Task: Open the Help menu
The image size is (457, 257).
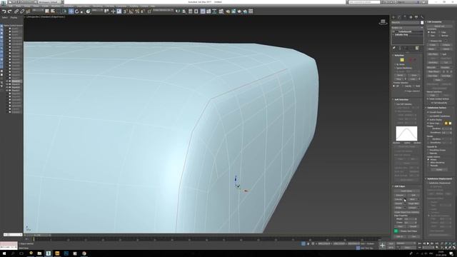Action: [x=152, y=6]
